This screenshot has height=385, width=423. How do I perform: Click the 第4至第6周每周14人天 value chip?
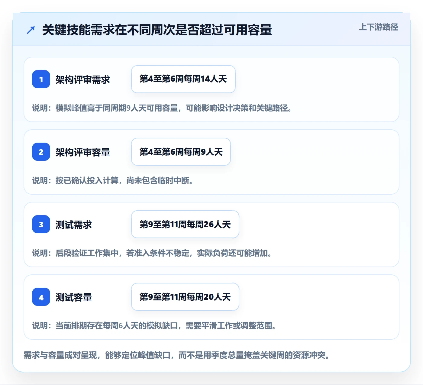tap(183, 79)
